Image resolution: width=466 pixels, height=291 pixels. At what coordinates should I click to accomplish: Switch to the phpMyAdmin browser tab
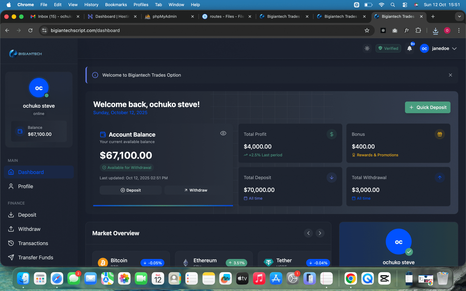tap(165, 17)
